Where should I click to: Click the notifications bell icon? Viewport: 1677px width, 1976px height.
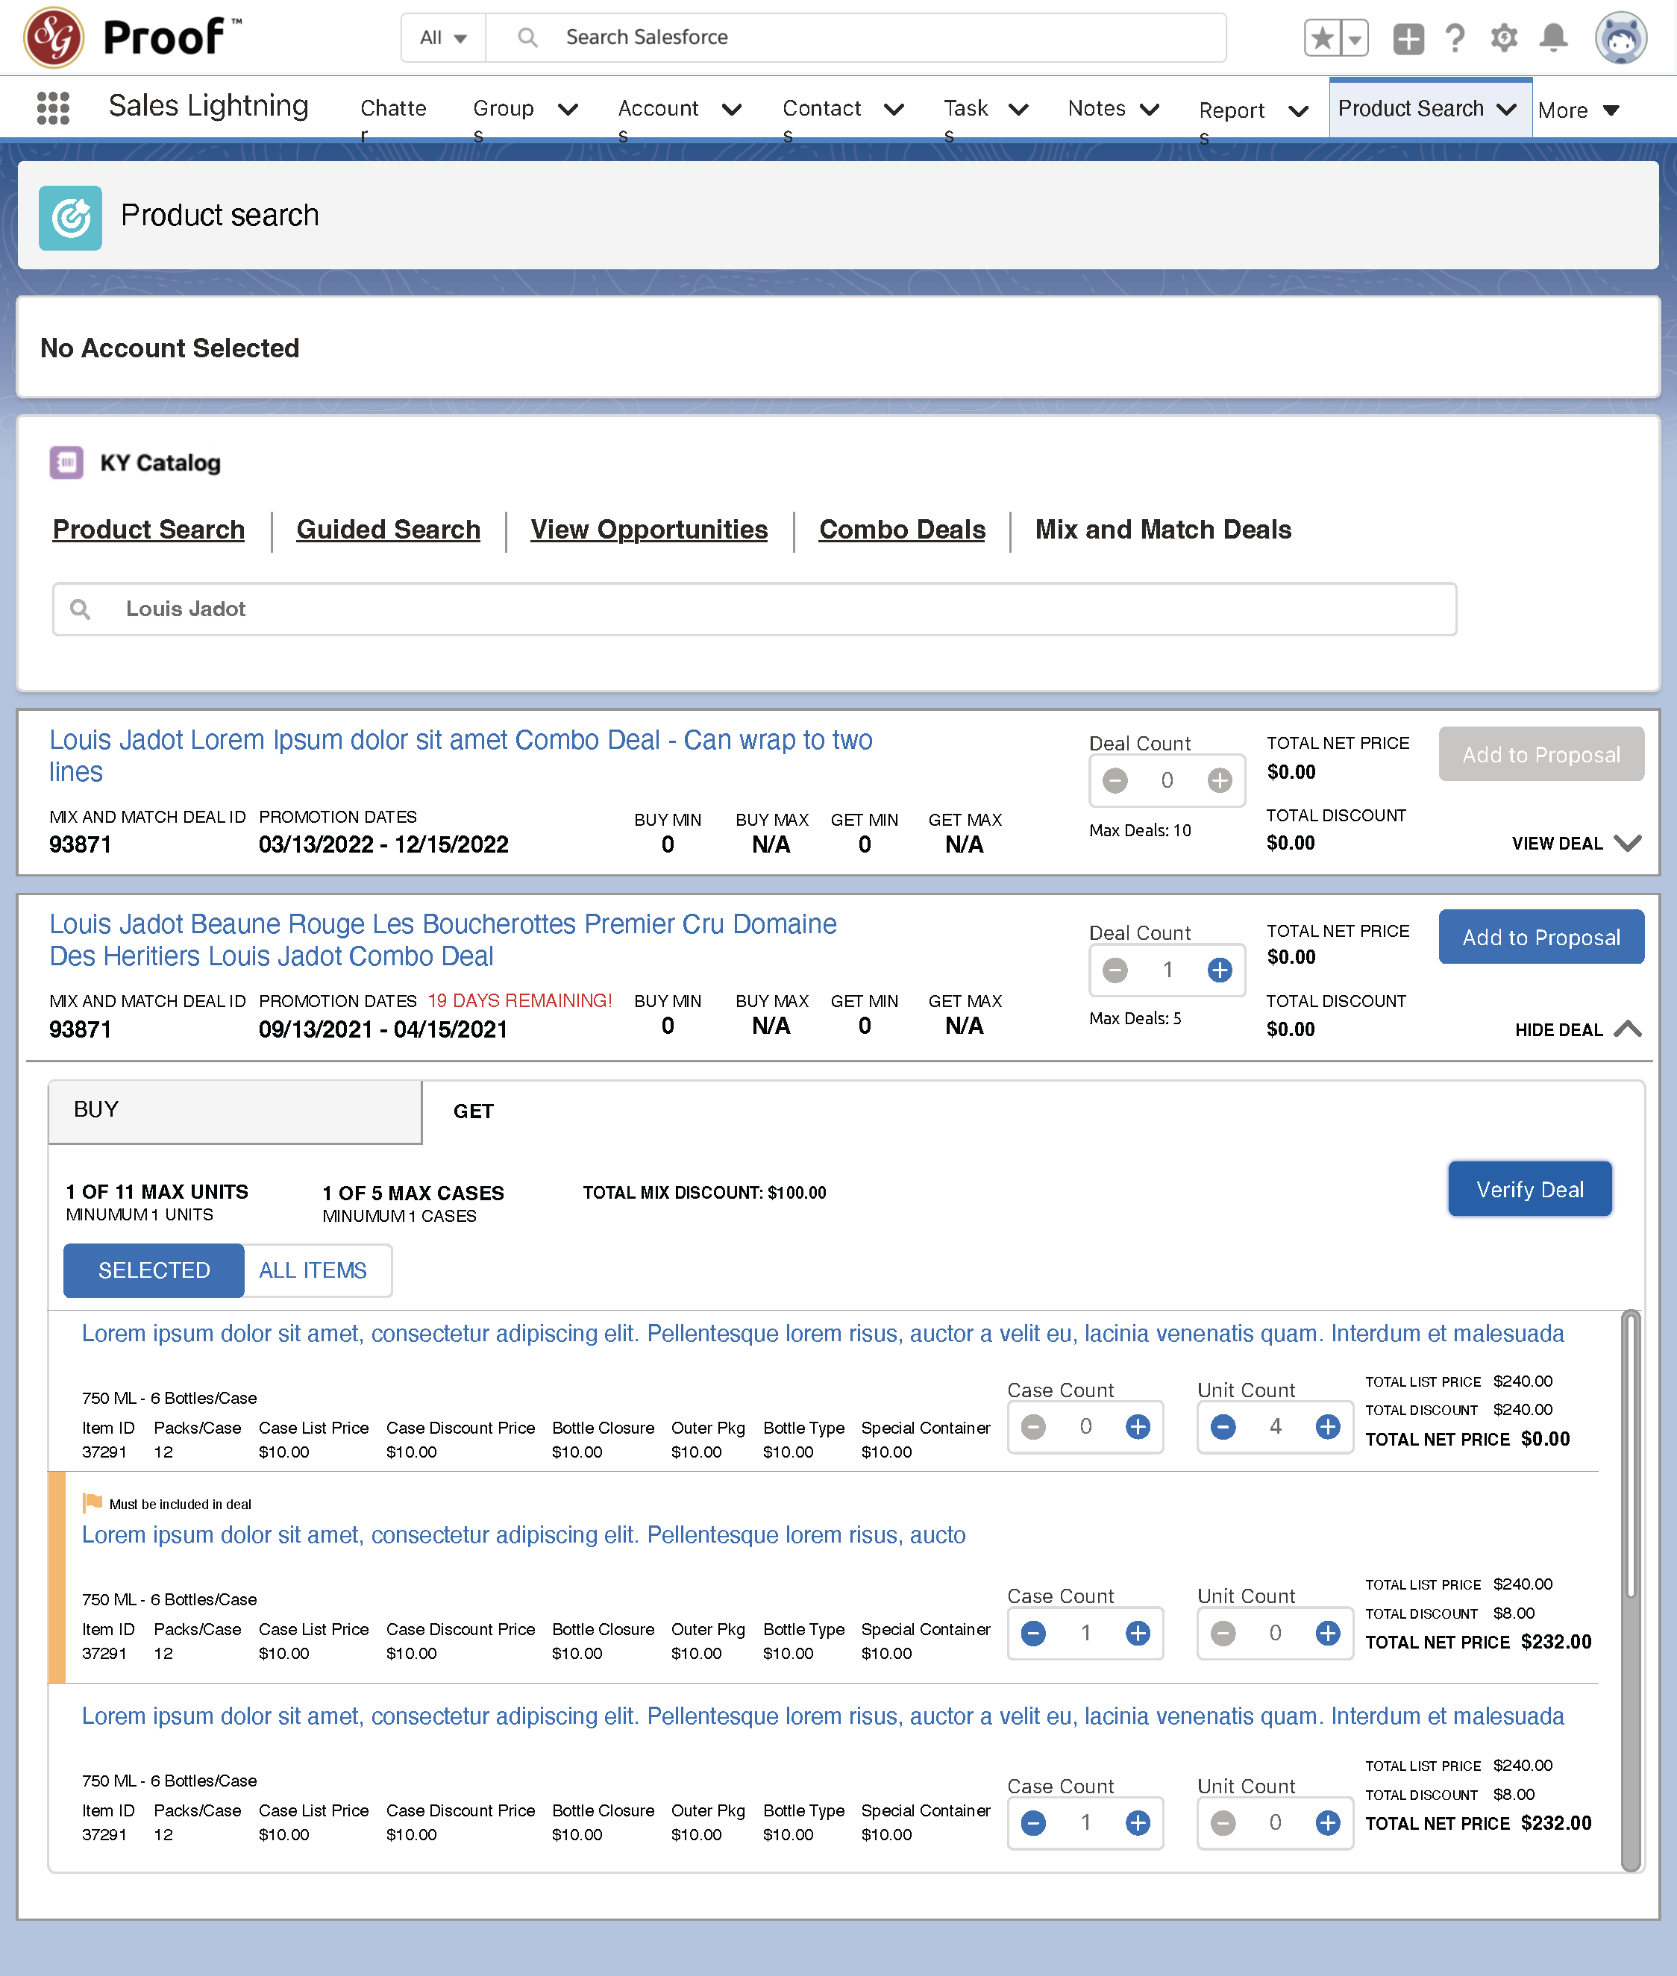(1552, 38)
